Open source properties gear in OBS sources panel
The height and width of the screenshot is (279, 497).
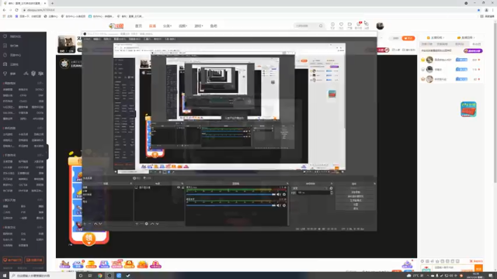click(147, 224)
